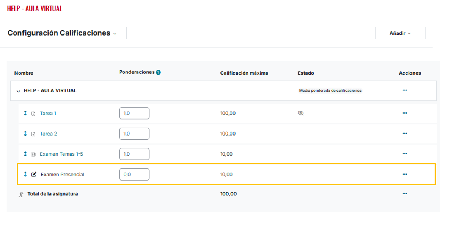Viewport: 456px width, 240px height.
Task: Open actions menu for Examen Presencial
Action: [x=405, y=175]
